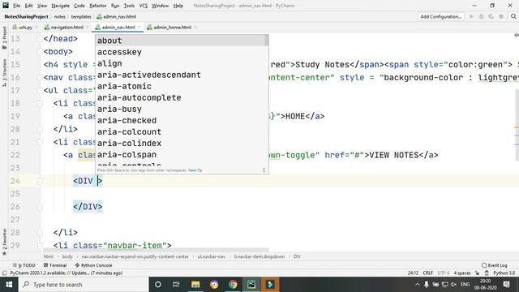Open the Structure tool window from the sidebar

coord(4,73)
